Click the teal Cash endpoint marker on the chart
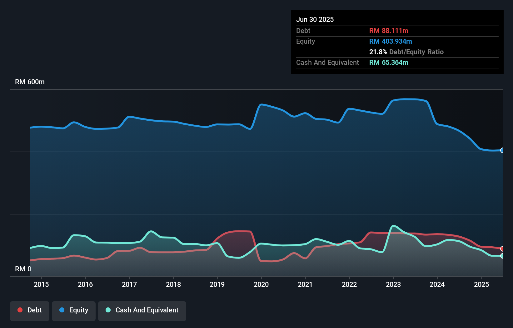 502,256
